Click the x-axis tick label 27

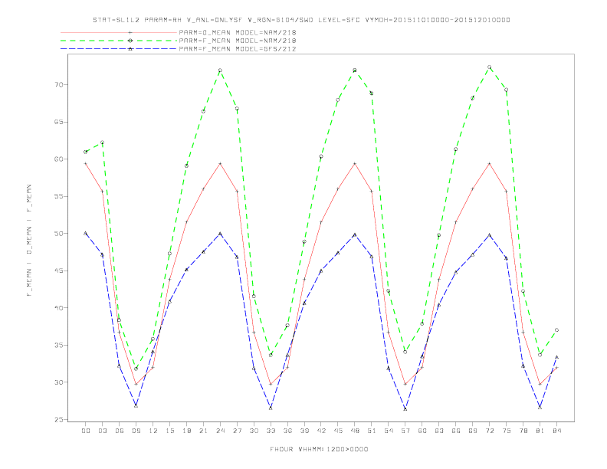[x=237, y=431]
